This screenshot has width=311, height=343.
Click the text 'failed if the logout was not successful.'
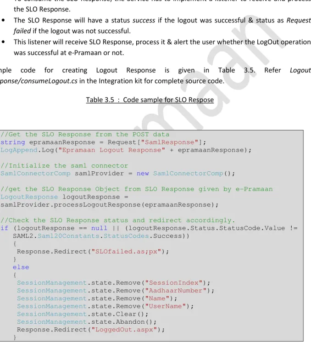coord(72,31)
